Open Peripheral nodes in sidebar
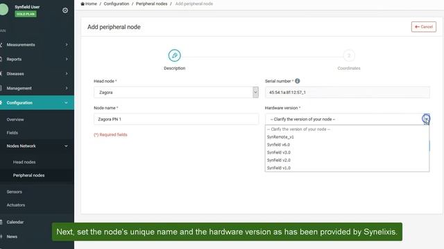 tap(28, 175)
